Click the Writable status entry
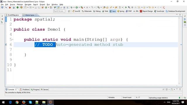187x105 pixels. coord(111,97)
